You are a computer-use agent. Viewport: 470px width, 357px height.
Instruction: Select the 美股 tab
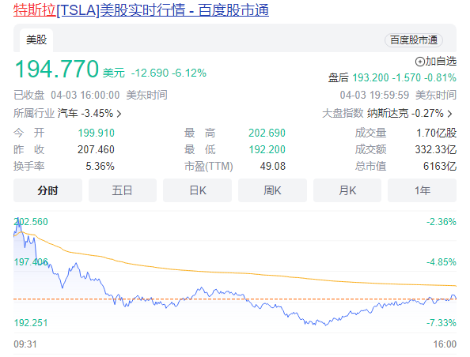[36, 40]
